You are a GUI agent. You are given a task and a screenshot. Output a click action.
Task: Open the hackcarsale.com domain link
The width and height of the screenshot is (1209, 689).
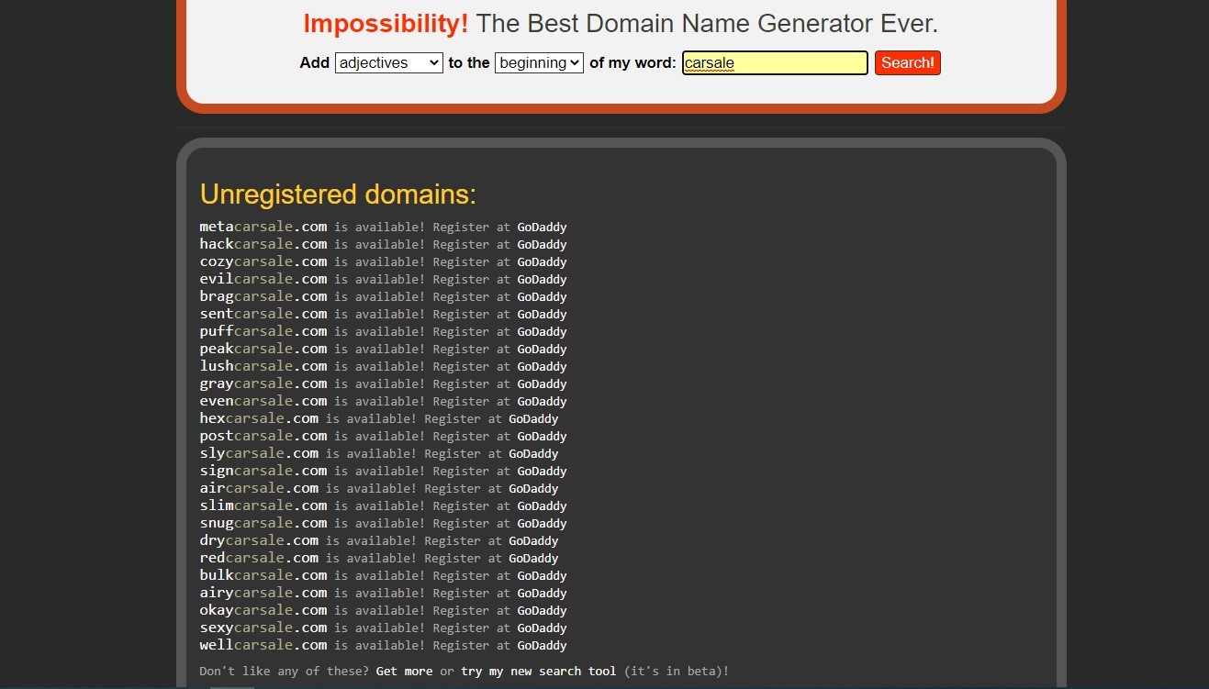click(x=263, y=244)
